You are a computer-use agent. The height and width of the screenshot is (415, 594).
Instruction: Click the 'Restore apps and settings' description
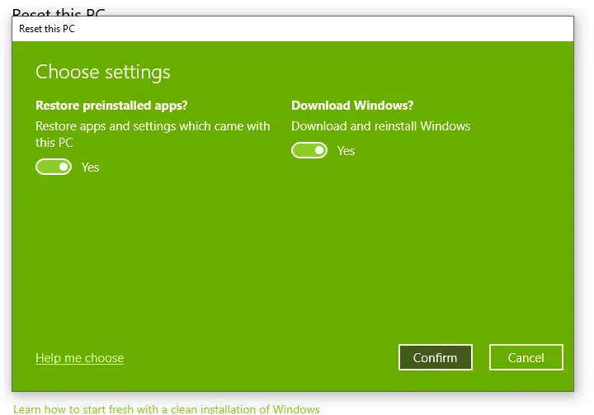[153, 134]
